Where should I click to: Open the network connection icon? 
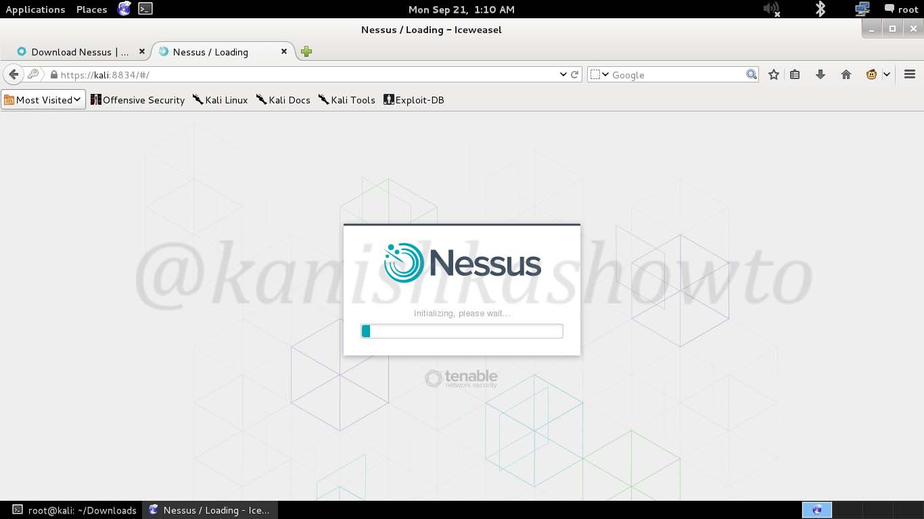(862, 9)
